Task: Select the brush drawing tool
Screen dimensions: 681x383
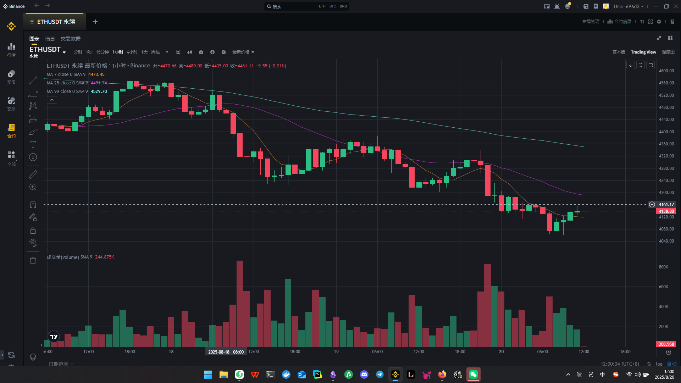Action: coord(33,132)
